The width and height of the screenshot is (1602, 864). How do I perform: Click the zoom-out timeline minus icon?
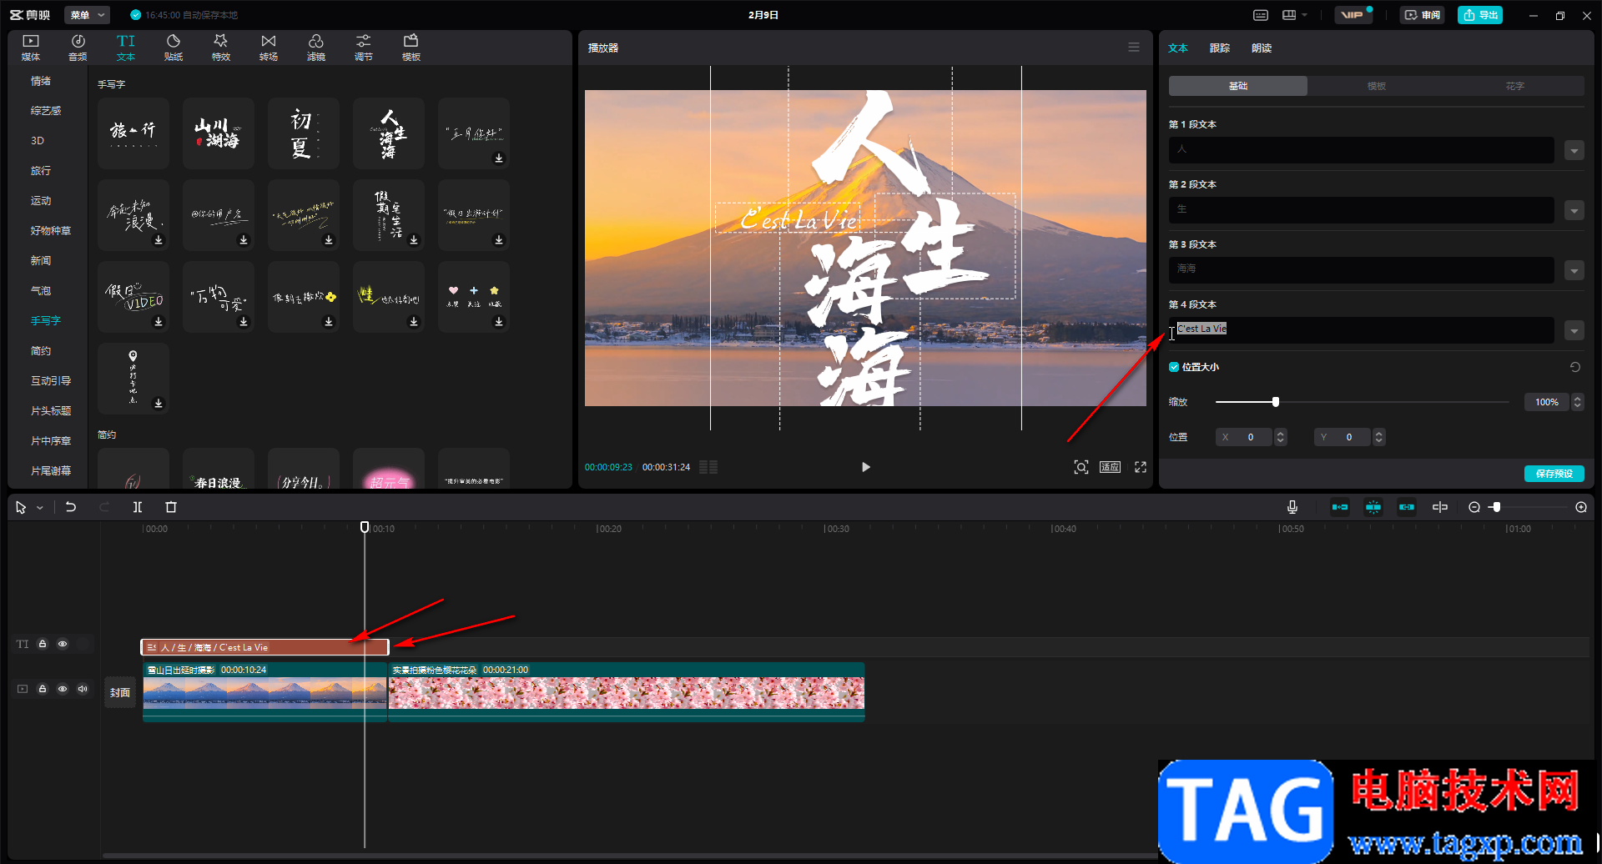point(1474,507)
